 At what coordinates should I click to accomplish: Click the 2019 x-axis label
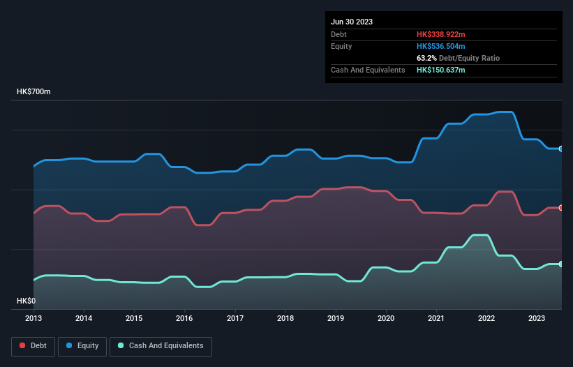[x=336, y=318]
